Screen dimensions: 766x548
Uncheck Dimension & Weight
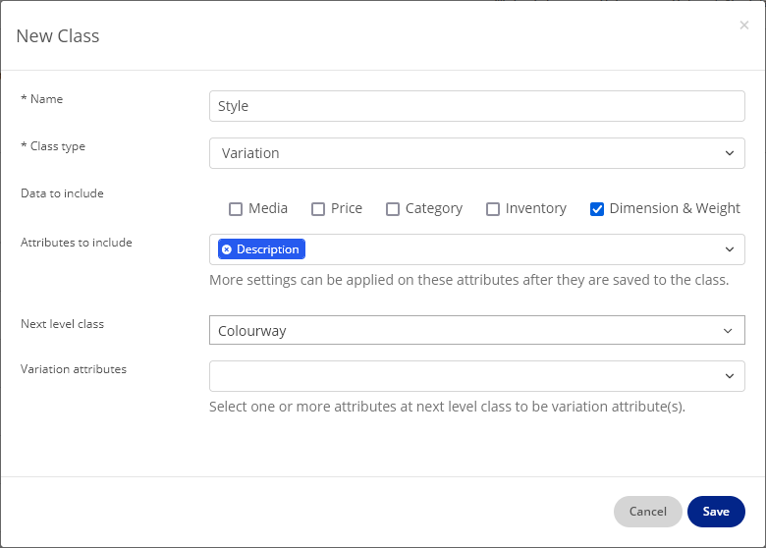click(x=597, y=209)
